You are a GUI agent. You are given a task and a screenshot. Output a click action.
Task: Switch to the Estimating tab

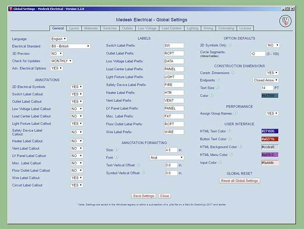[x=226, y=28]
